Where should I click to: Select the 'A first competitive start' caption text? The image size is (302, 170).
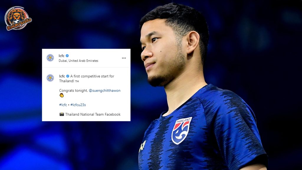[x=92, y=76]
